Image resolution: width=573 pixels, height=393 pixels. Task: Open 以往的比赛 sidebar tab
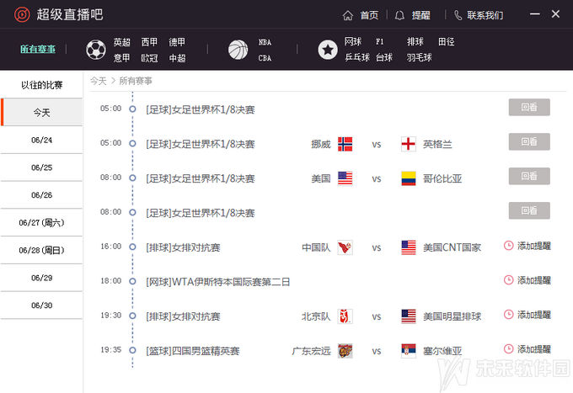41,85
